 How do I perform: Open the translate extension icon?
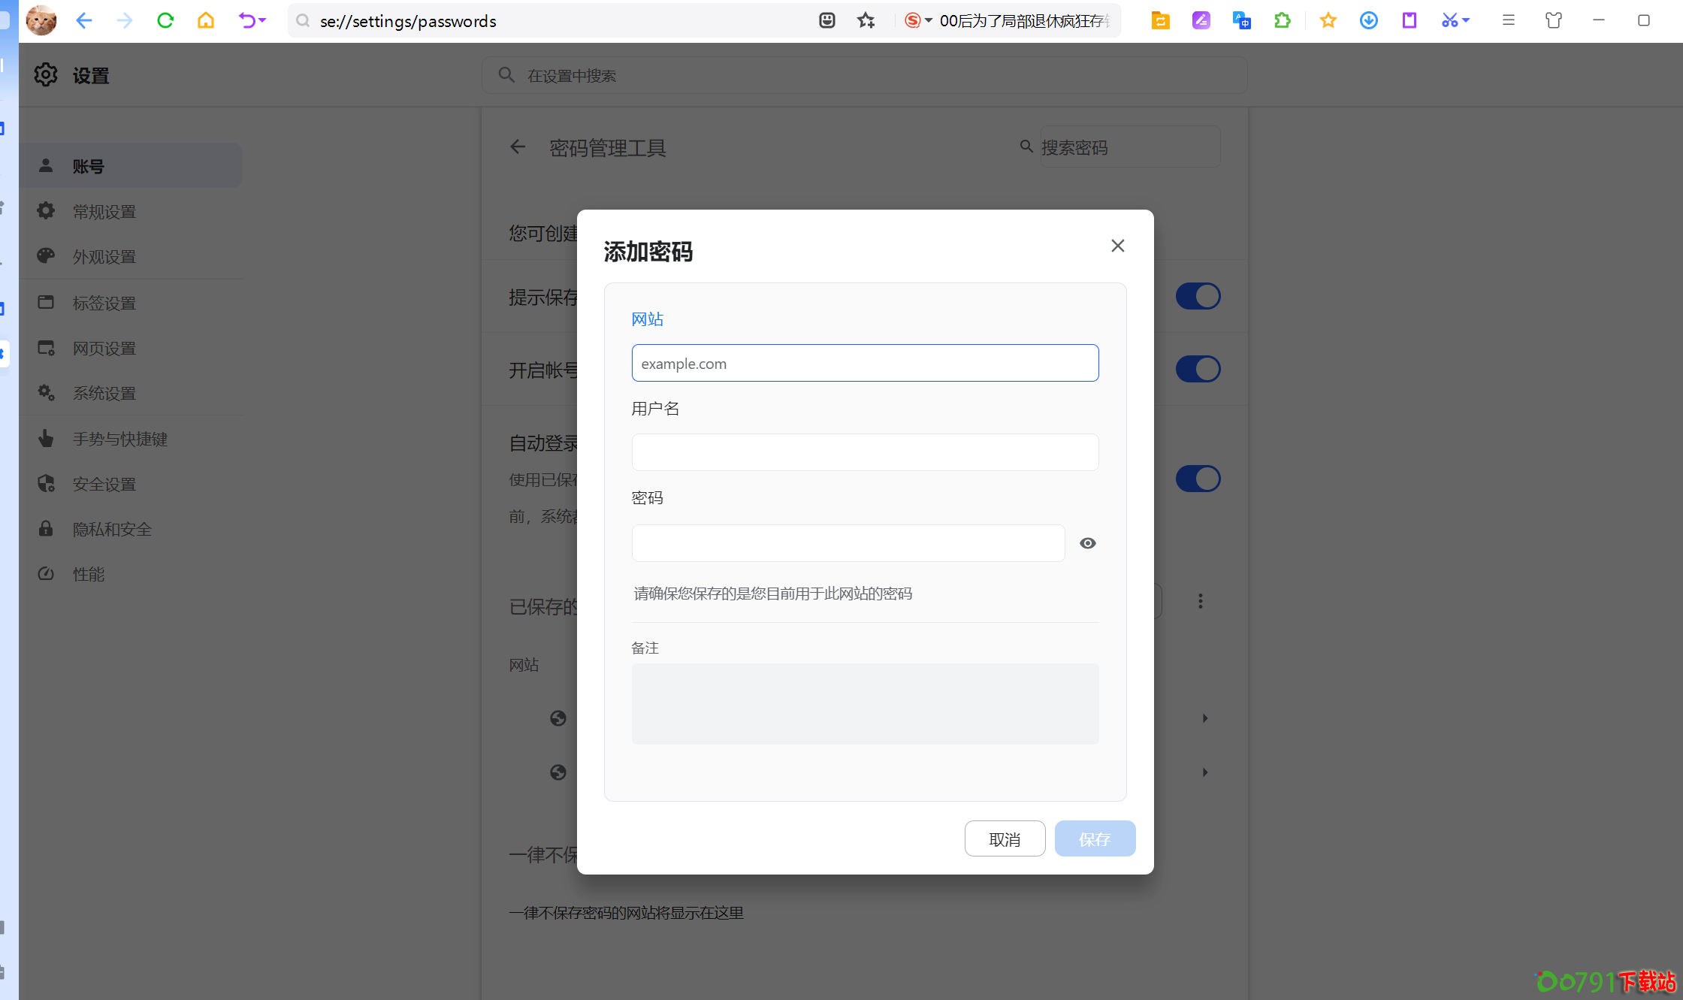1241,21
